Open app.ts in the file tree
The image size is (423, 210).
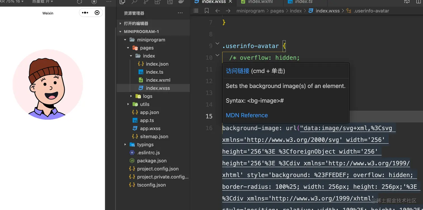(x=147, y=120)
